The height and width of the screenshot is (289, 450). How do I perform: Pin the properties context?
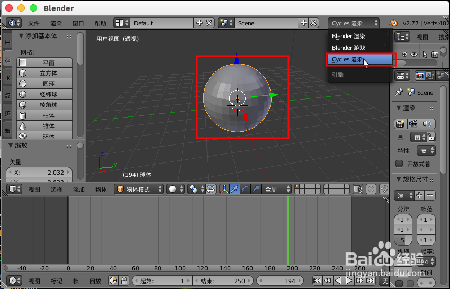point(399,93)
